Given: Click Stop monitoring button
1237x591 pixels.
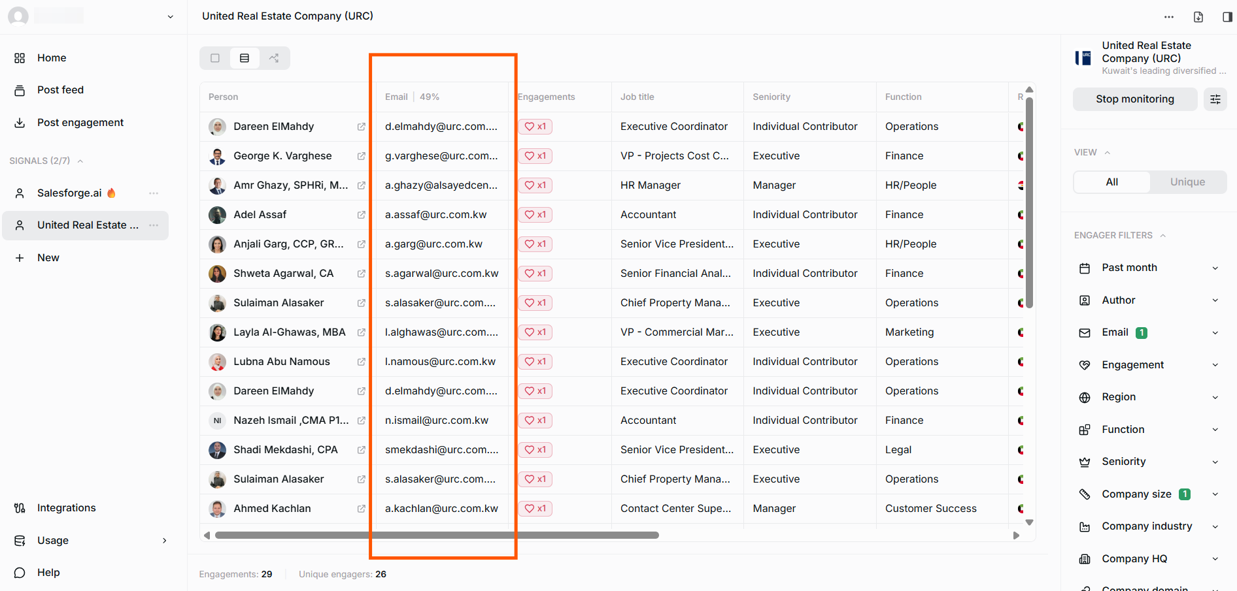Looking at the screenshot, I should click(1135, 99).
